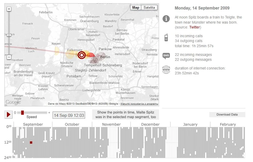This screenshot has width=253, height=162.
Task: Click the info circle icon
Action: (x=166, y=19)
